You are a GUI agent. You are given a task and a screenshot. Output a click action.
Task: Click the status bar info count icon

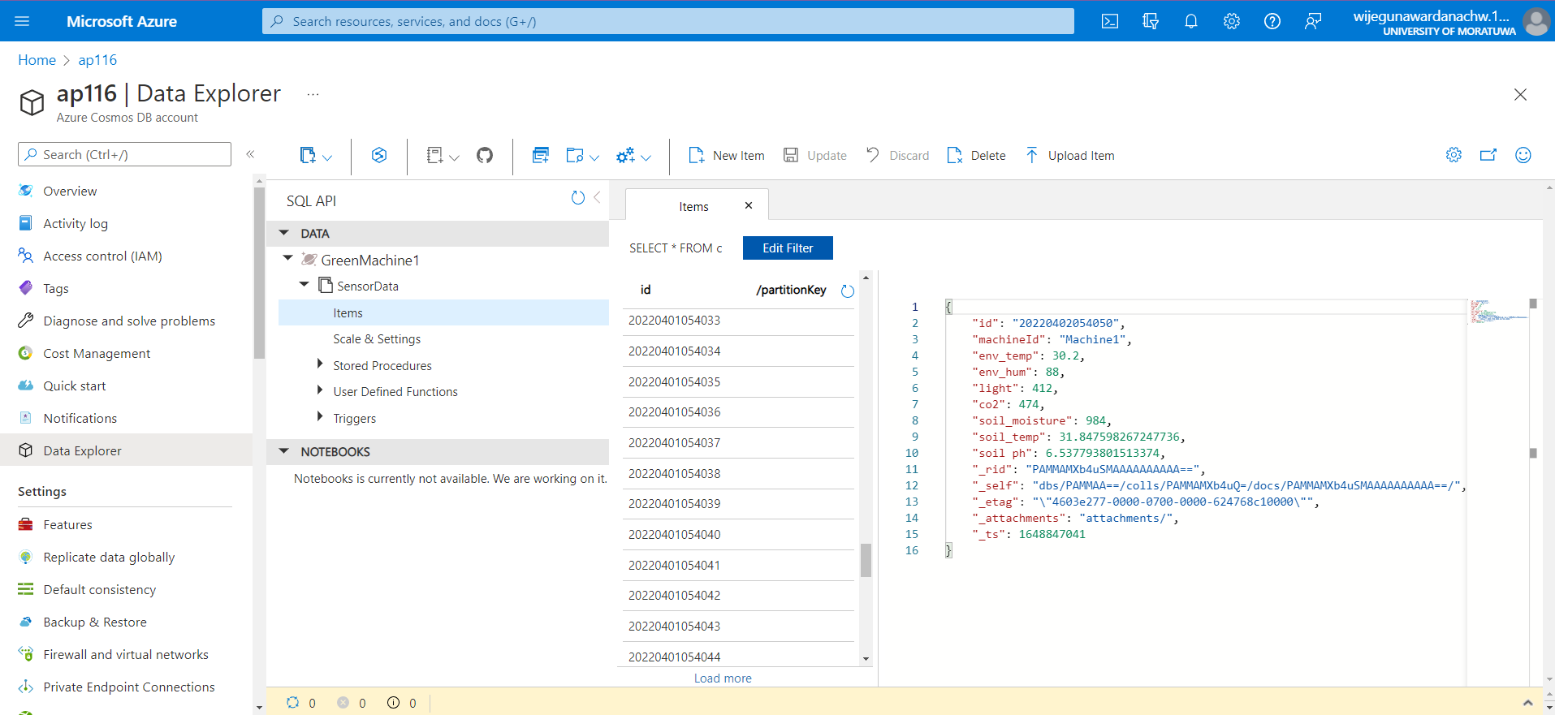click(394, 703)
